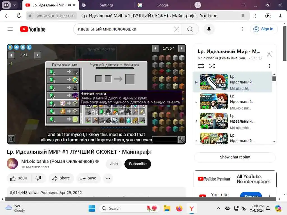287x215 pixels.
Task: Save video to playlist
Action: click(x=88, y=178)
